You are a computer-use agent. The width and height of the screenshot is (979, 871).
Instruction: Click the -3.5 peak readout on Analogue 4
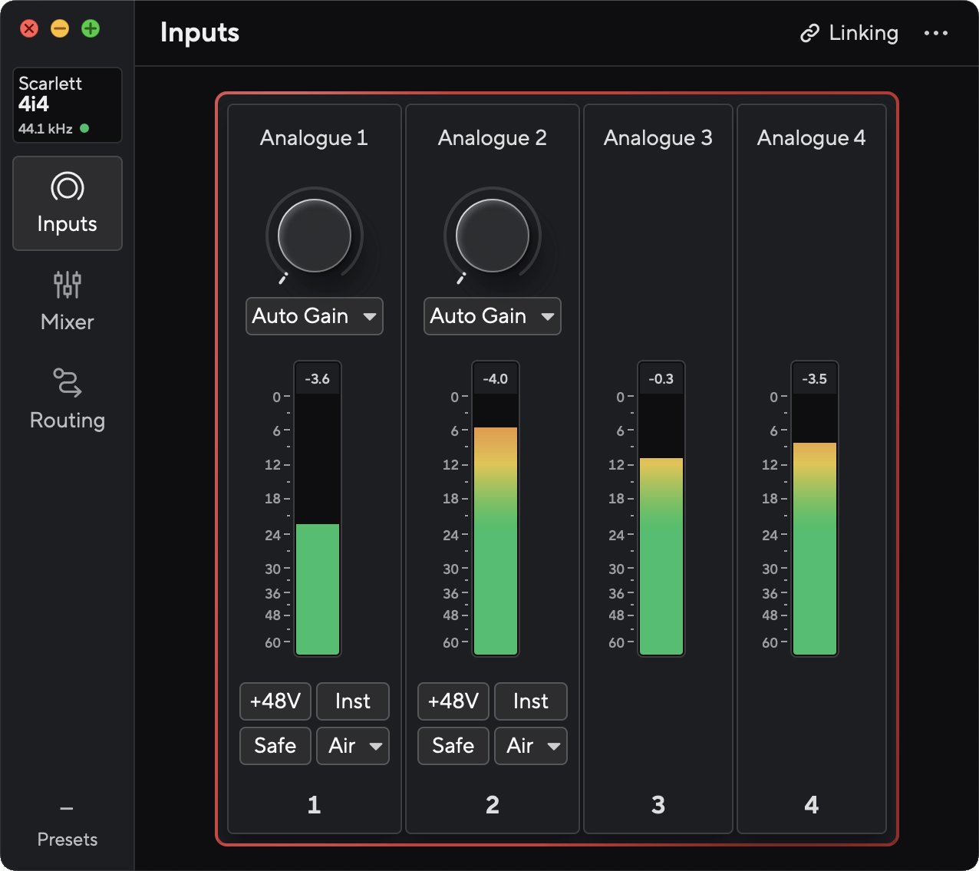[815, 379]
